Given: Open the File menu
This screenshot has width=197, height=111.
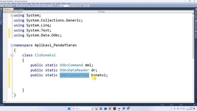Looking at the screenshot, I should coord(2,3).
